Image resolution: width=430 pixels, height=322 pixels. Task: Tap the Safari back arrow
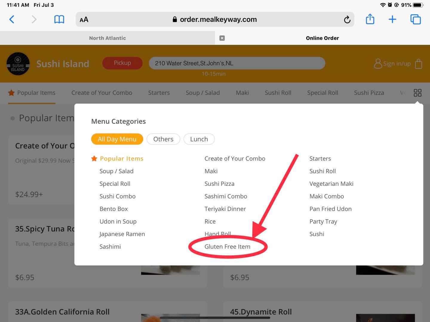click(12, 20)
